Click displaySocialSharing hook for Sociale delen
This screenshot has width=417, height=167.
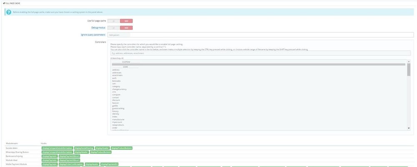tap(84, 148)
